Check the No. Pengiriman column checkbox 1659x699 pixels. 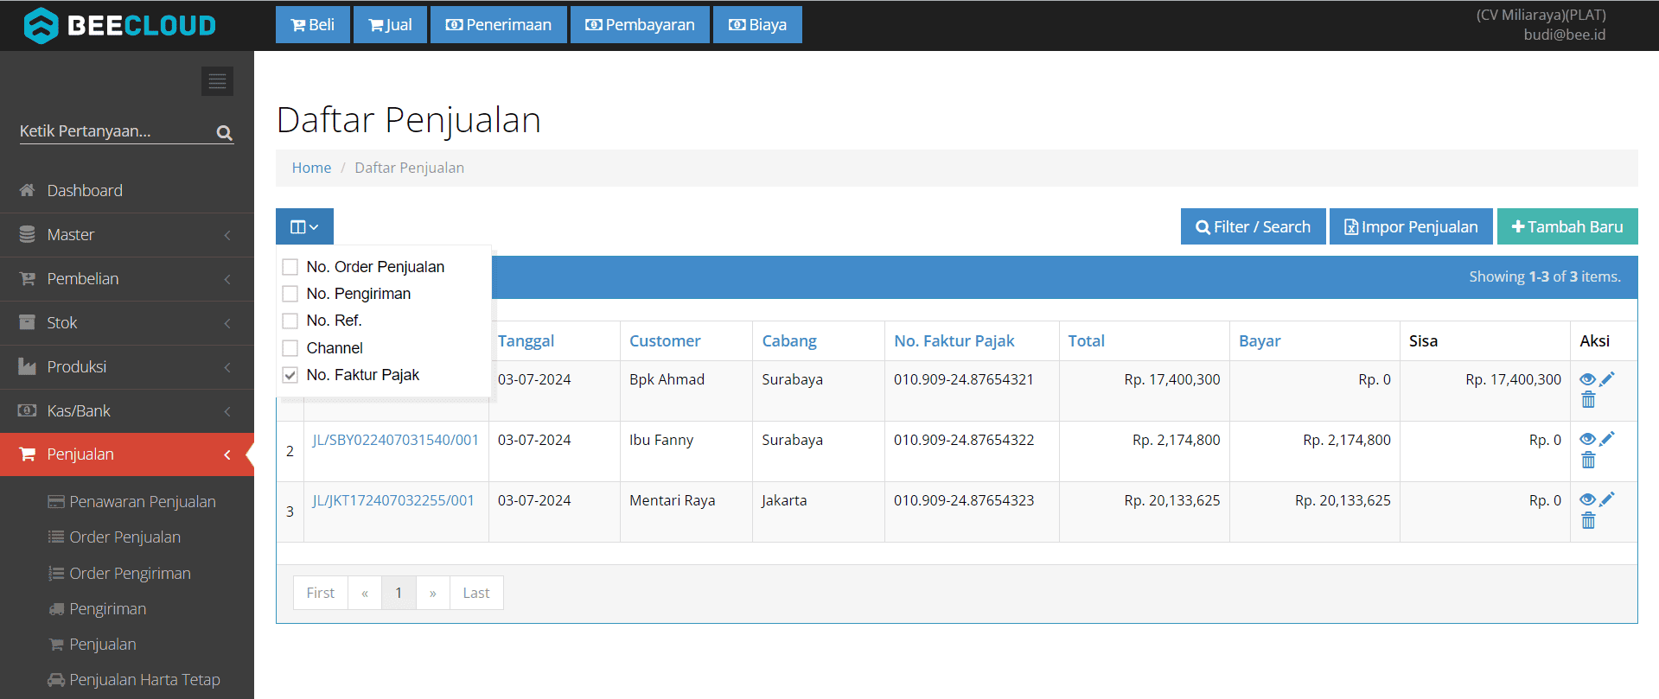pos(290,294)
